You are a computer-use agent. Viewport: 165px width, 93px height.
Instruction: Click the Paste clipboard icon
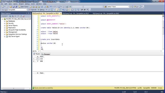click(x=47, y=7)
